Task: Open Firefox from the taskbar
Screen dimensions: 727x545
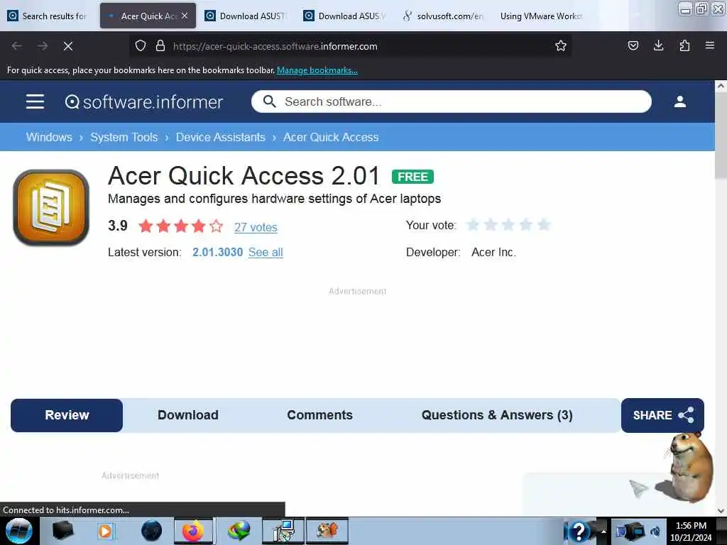Action: pos(193,531)
